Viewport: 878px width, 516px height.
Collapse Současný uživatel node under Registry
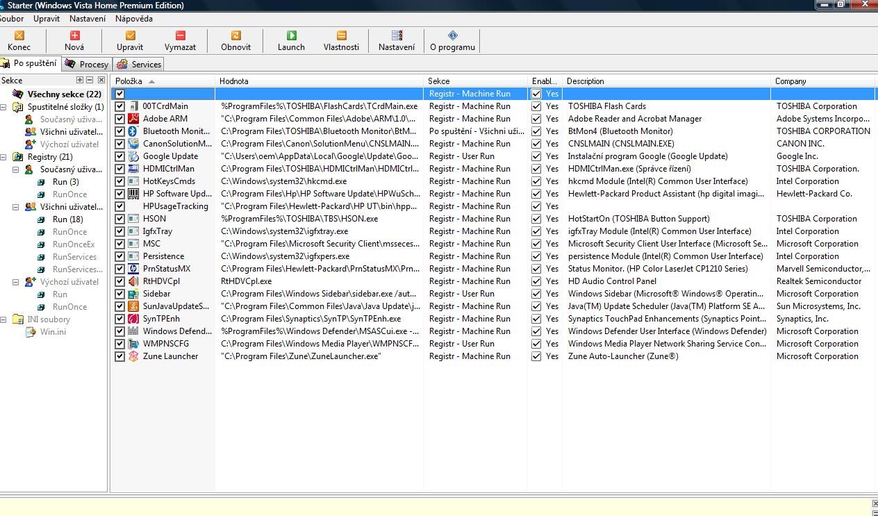(16, 169)
